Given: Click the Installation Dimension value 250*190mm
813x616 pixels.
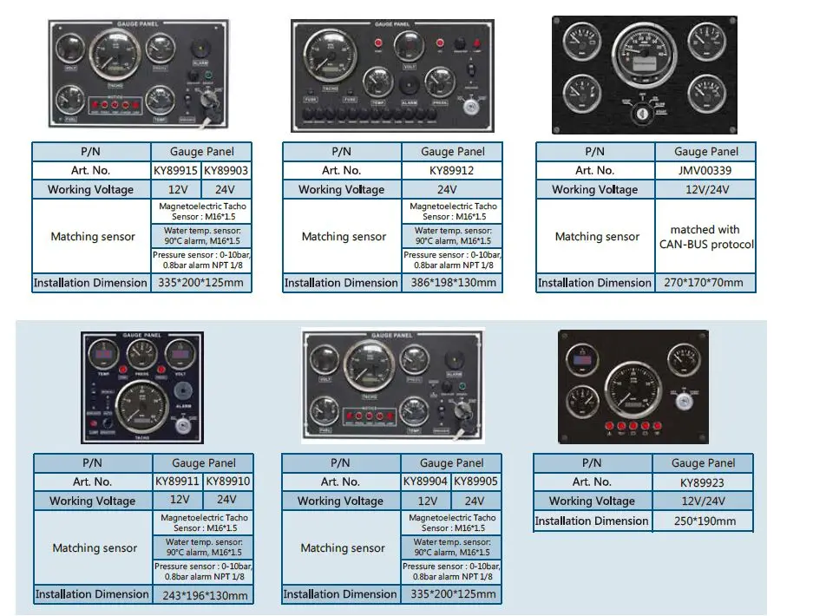Looking at the screenshot, I should (x=705, y=521).
